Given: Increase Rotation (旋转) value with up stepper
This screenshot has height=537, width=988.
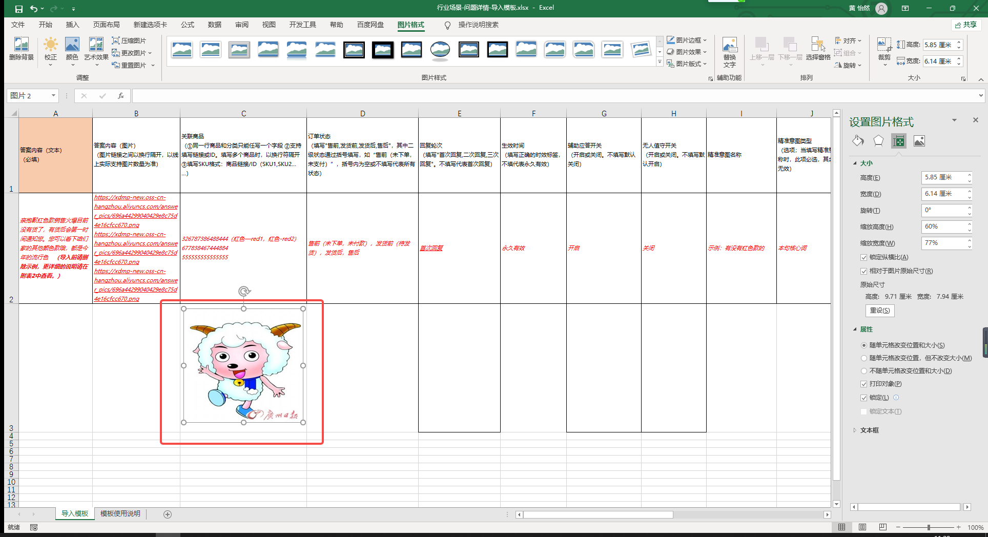Looking at the screenshot, I should coord(970,208).
